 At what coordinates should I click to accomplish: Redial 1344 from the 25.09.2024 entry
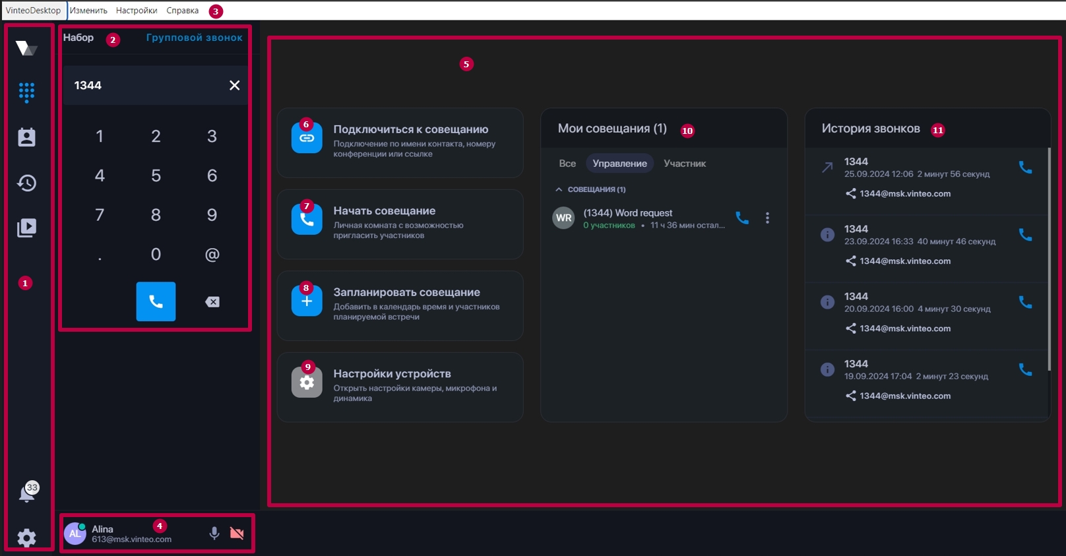click(1025, 168)
